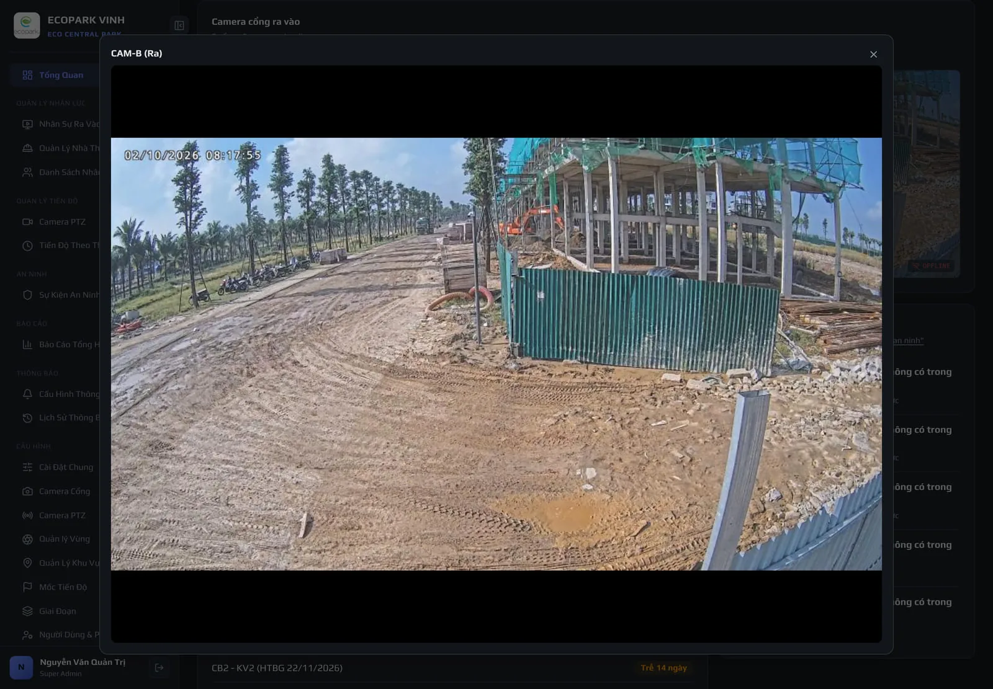Click the Camera PTZ broadcast icon under Cấu Hình

click(27, 515)
